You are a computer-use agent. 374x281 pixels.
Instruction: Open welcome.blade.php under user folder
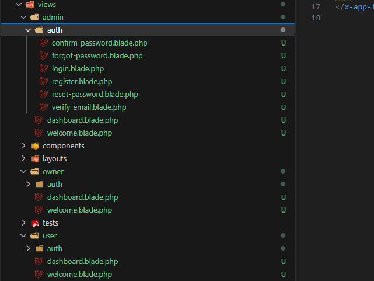79,274
